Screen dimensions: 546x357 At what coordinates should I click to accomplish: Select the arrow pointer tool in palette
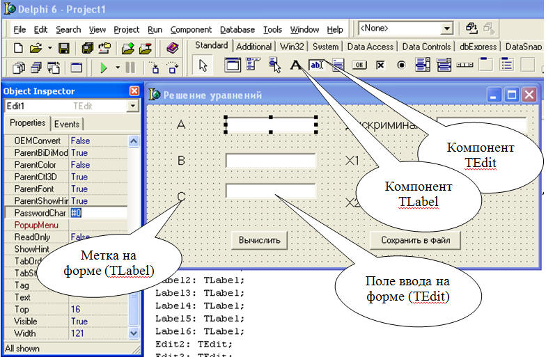(203, 66)
